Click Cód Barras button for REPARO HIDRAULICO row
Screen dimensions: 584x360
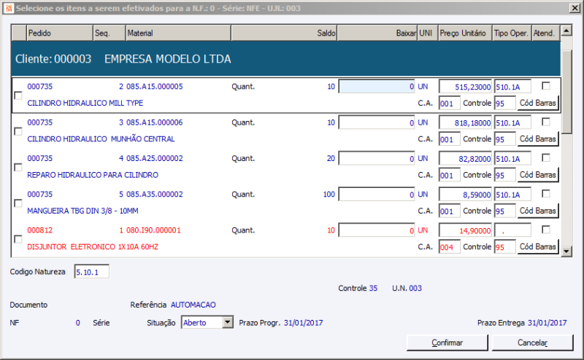(538, 175)
